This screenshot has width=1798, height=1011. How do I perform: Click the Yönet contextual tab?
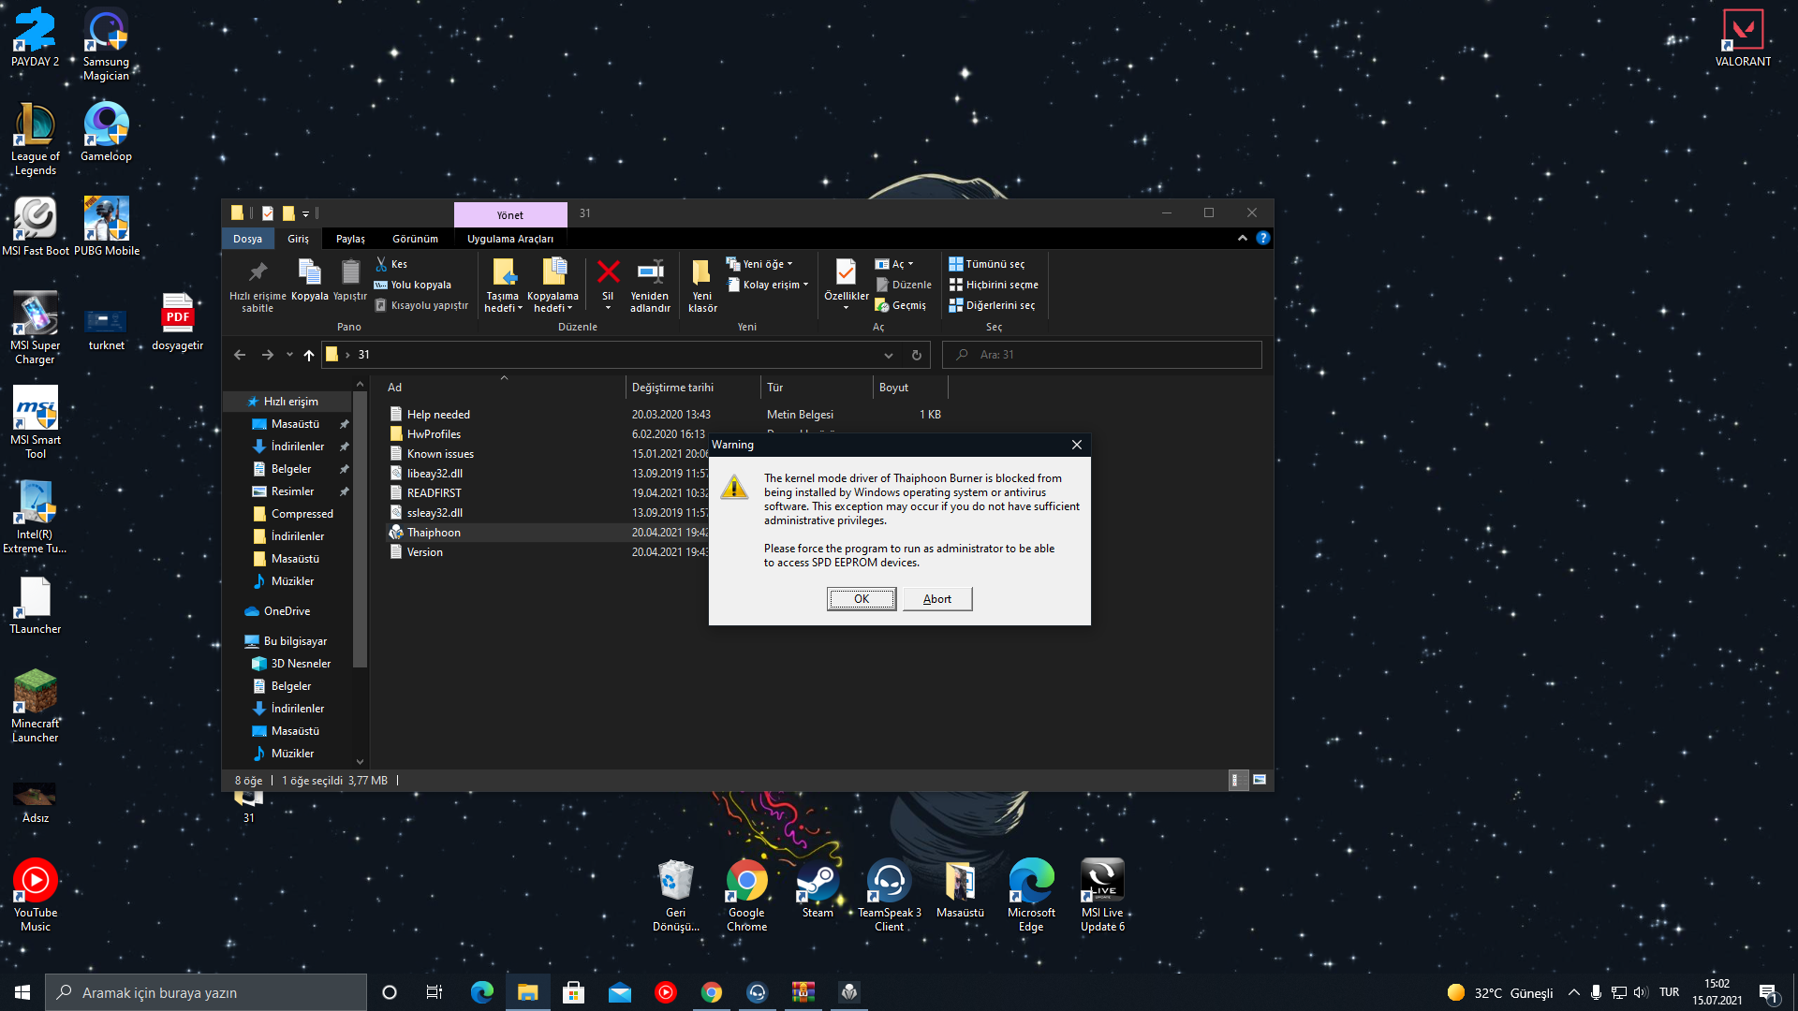pos(510,214)
